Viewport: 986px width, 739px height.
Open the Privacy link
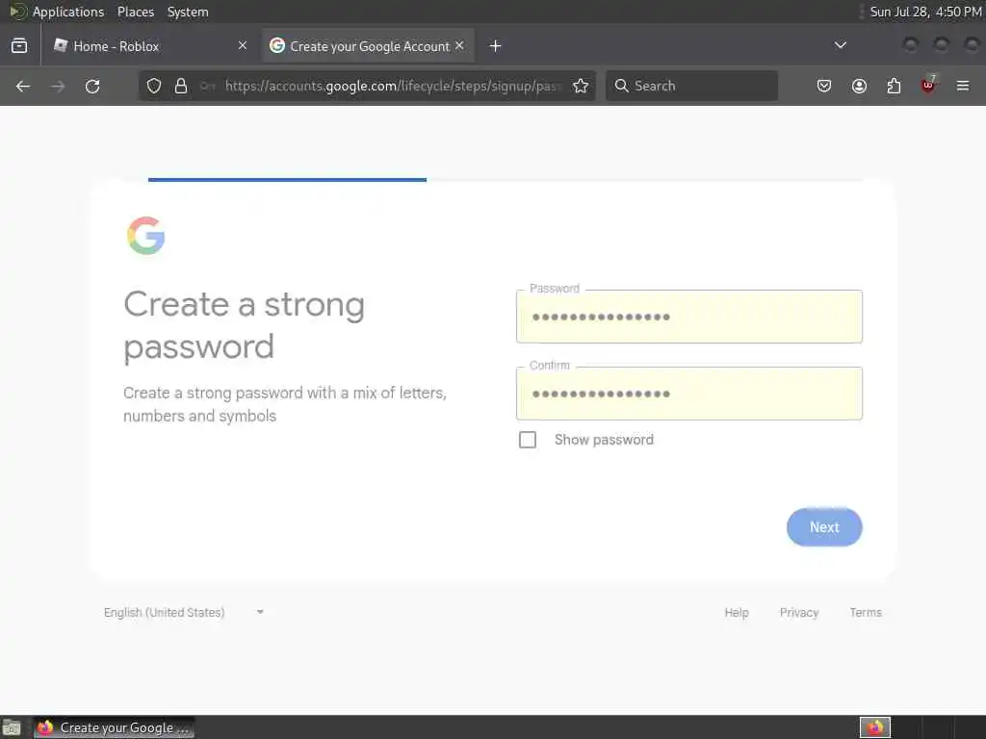point(798,612)
